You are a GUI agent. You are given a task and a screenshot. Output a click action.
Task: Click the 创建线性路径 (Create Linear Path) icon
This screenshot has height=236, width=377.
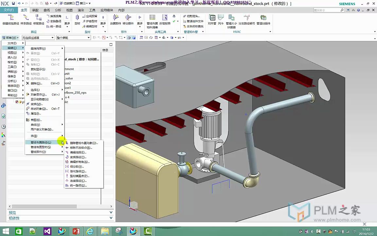click(x=10, y=18)
